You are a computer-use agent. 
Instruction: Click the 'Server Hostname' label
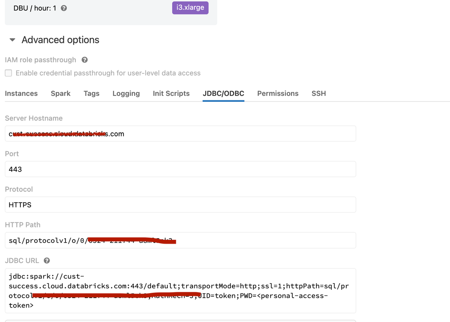coord(33,118)
